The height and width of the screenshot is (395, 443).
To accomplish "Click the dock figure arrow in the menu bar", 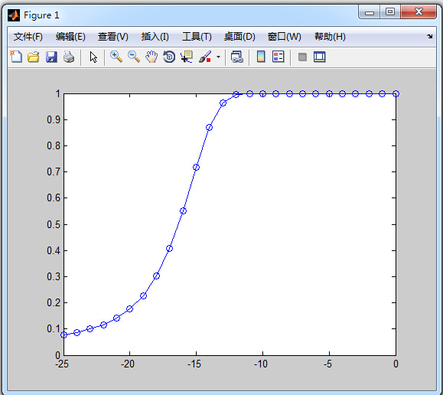I will point(429,36).
